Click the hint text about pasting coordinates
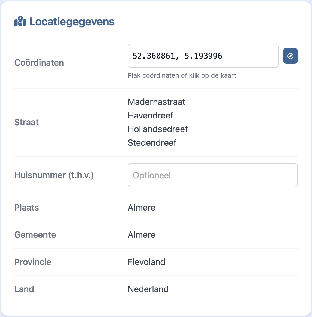This screenshot has width=312, height=317. (x=182, y=75)
